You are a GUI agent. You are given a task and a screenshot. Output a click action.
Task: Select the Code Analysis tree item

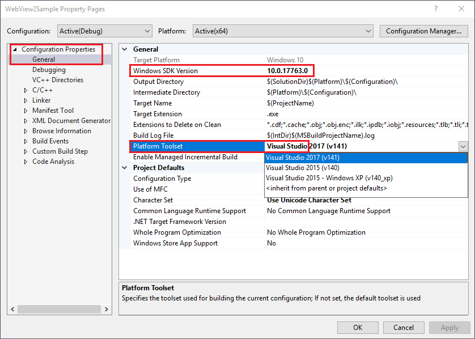point(53,161)
